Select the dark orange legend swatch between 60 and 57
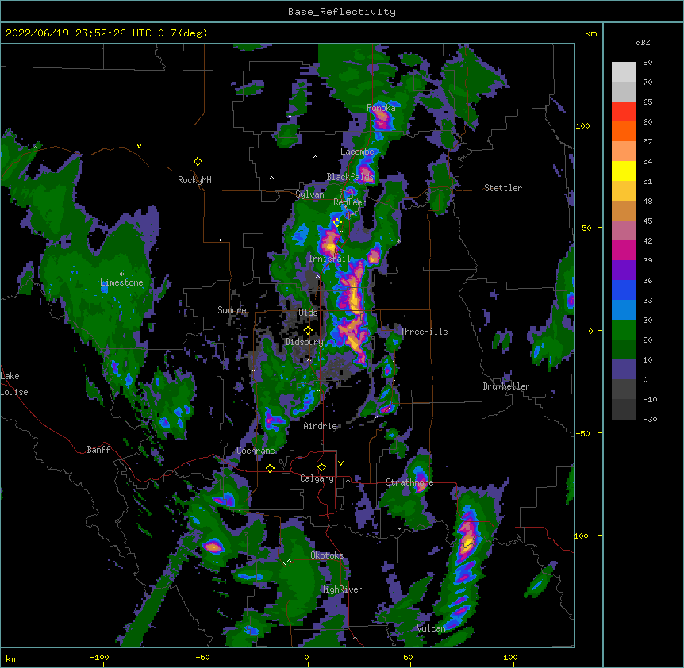Viewport: 684px width, 668px height. pyautogui.click(x=624, y=131)
